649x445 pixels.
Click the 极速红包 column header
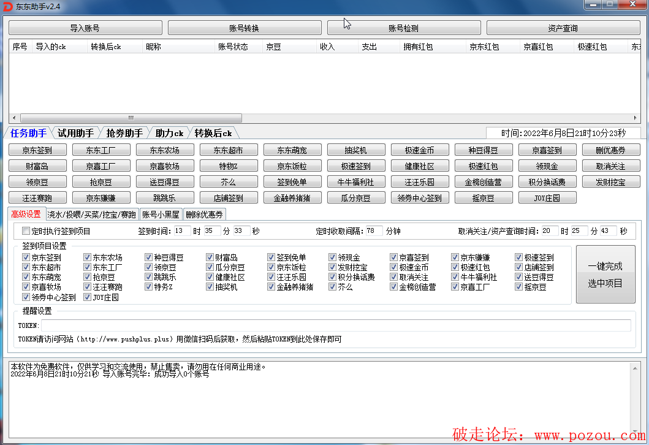(x=600, y=47)
